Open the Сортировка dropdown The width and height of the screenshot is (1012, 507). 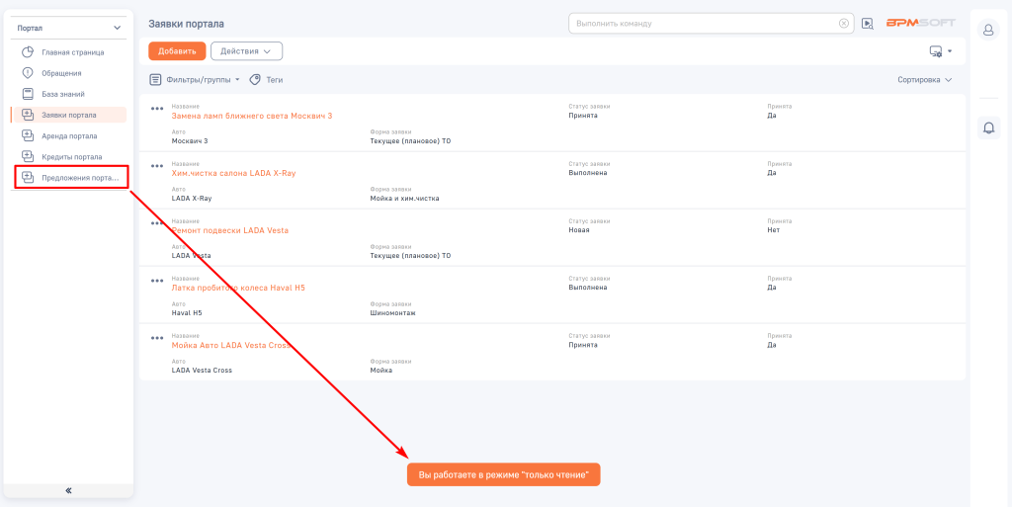pos(925,80)
